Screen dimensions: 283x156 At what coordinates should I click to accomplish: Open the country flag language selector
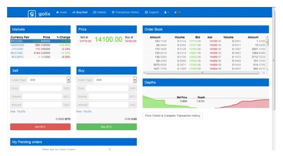177,12
